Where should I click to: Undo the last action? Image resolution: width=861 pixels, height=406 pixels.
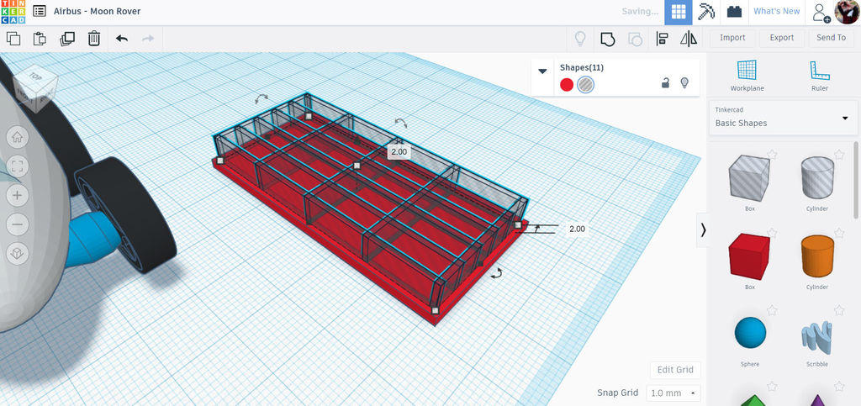(x=122, y=39)
